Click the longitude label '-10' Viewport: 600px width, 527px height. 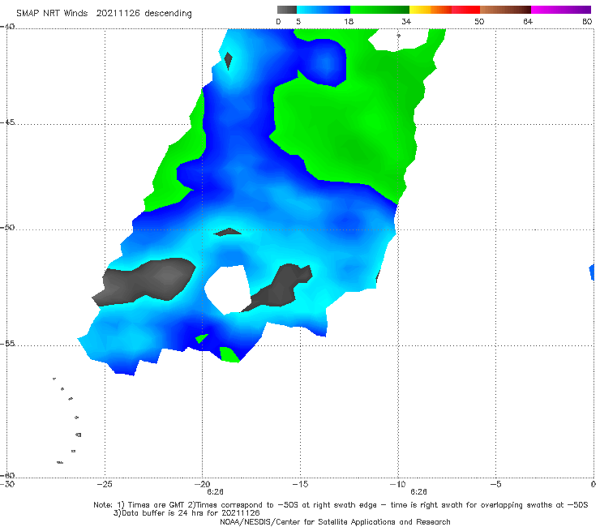coord(398,484)
